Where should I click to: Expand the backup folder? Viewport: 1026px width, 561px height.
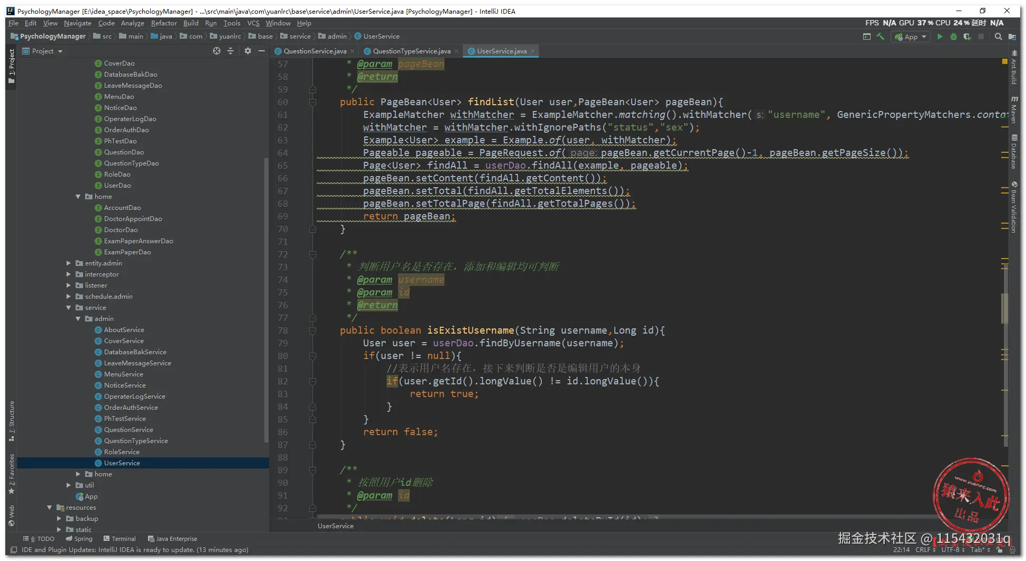point(59,519)
